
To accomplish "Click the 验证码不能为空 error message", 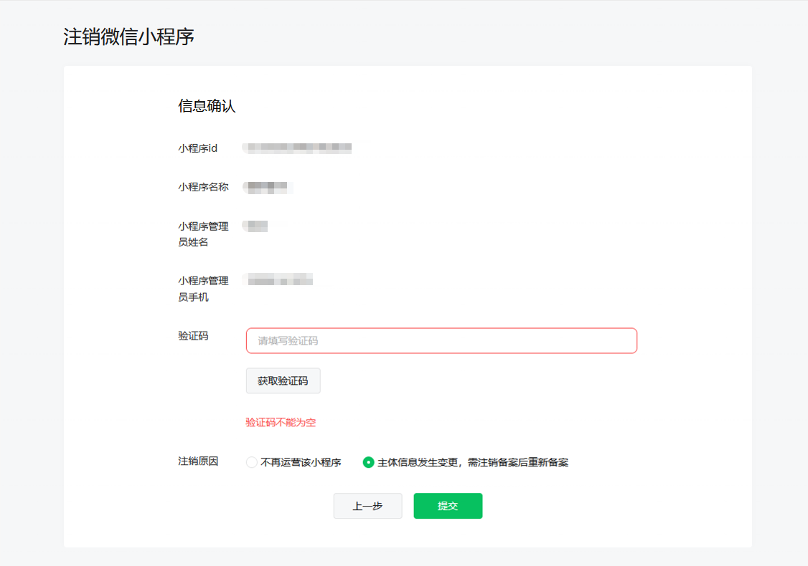I will [x=281, y=423].
